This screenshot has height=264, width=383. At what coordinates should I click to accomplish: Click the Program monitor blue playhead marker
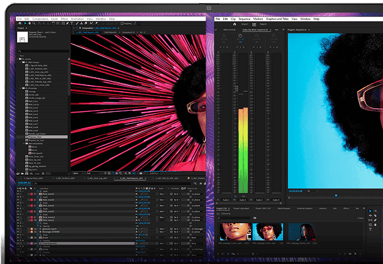[336, 195]
